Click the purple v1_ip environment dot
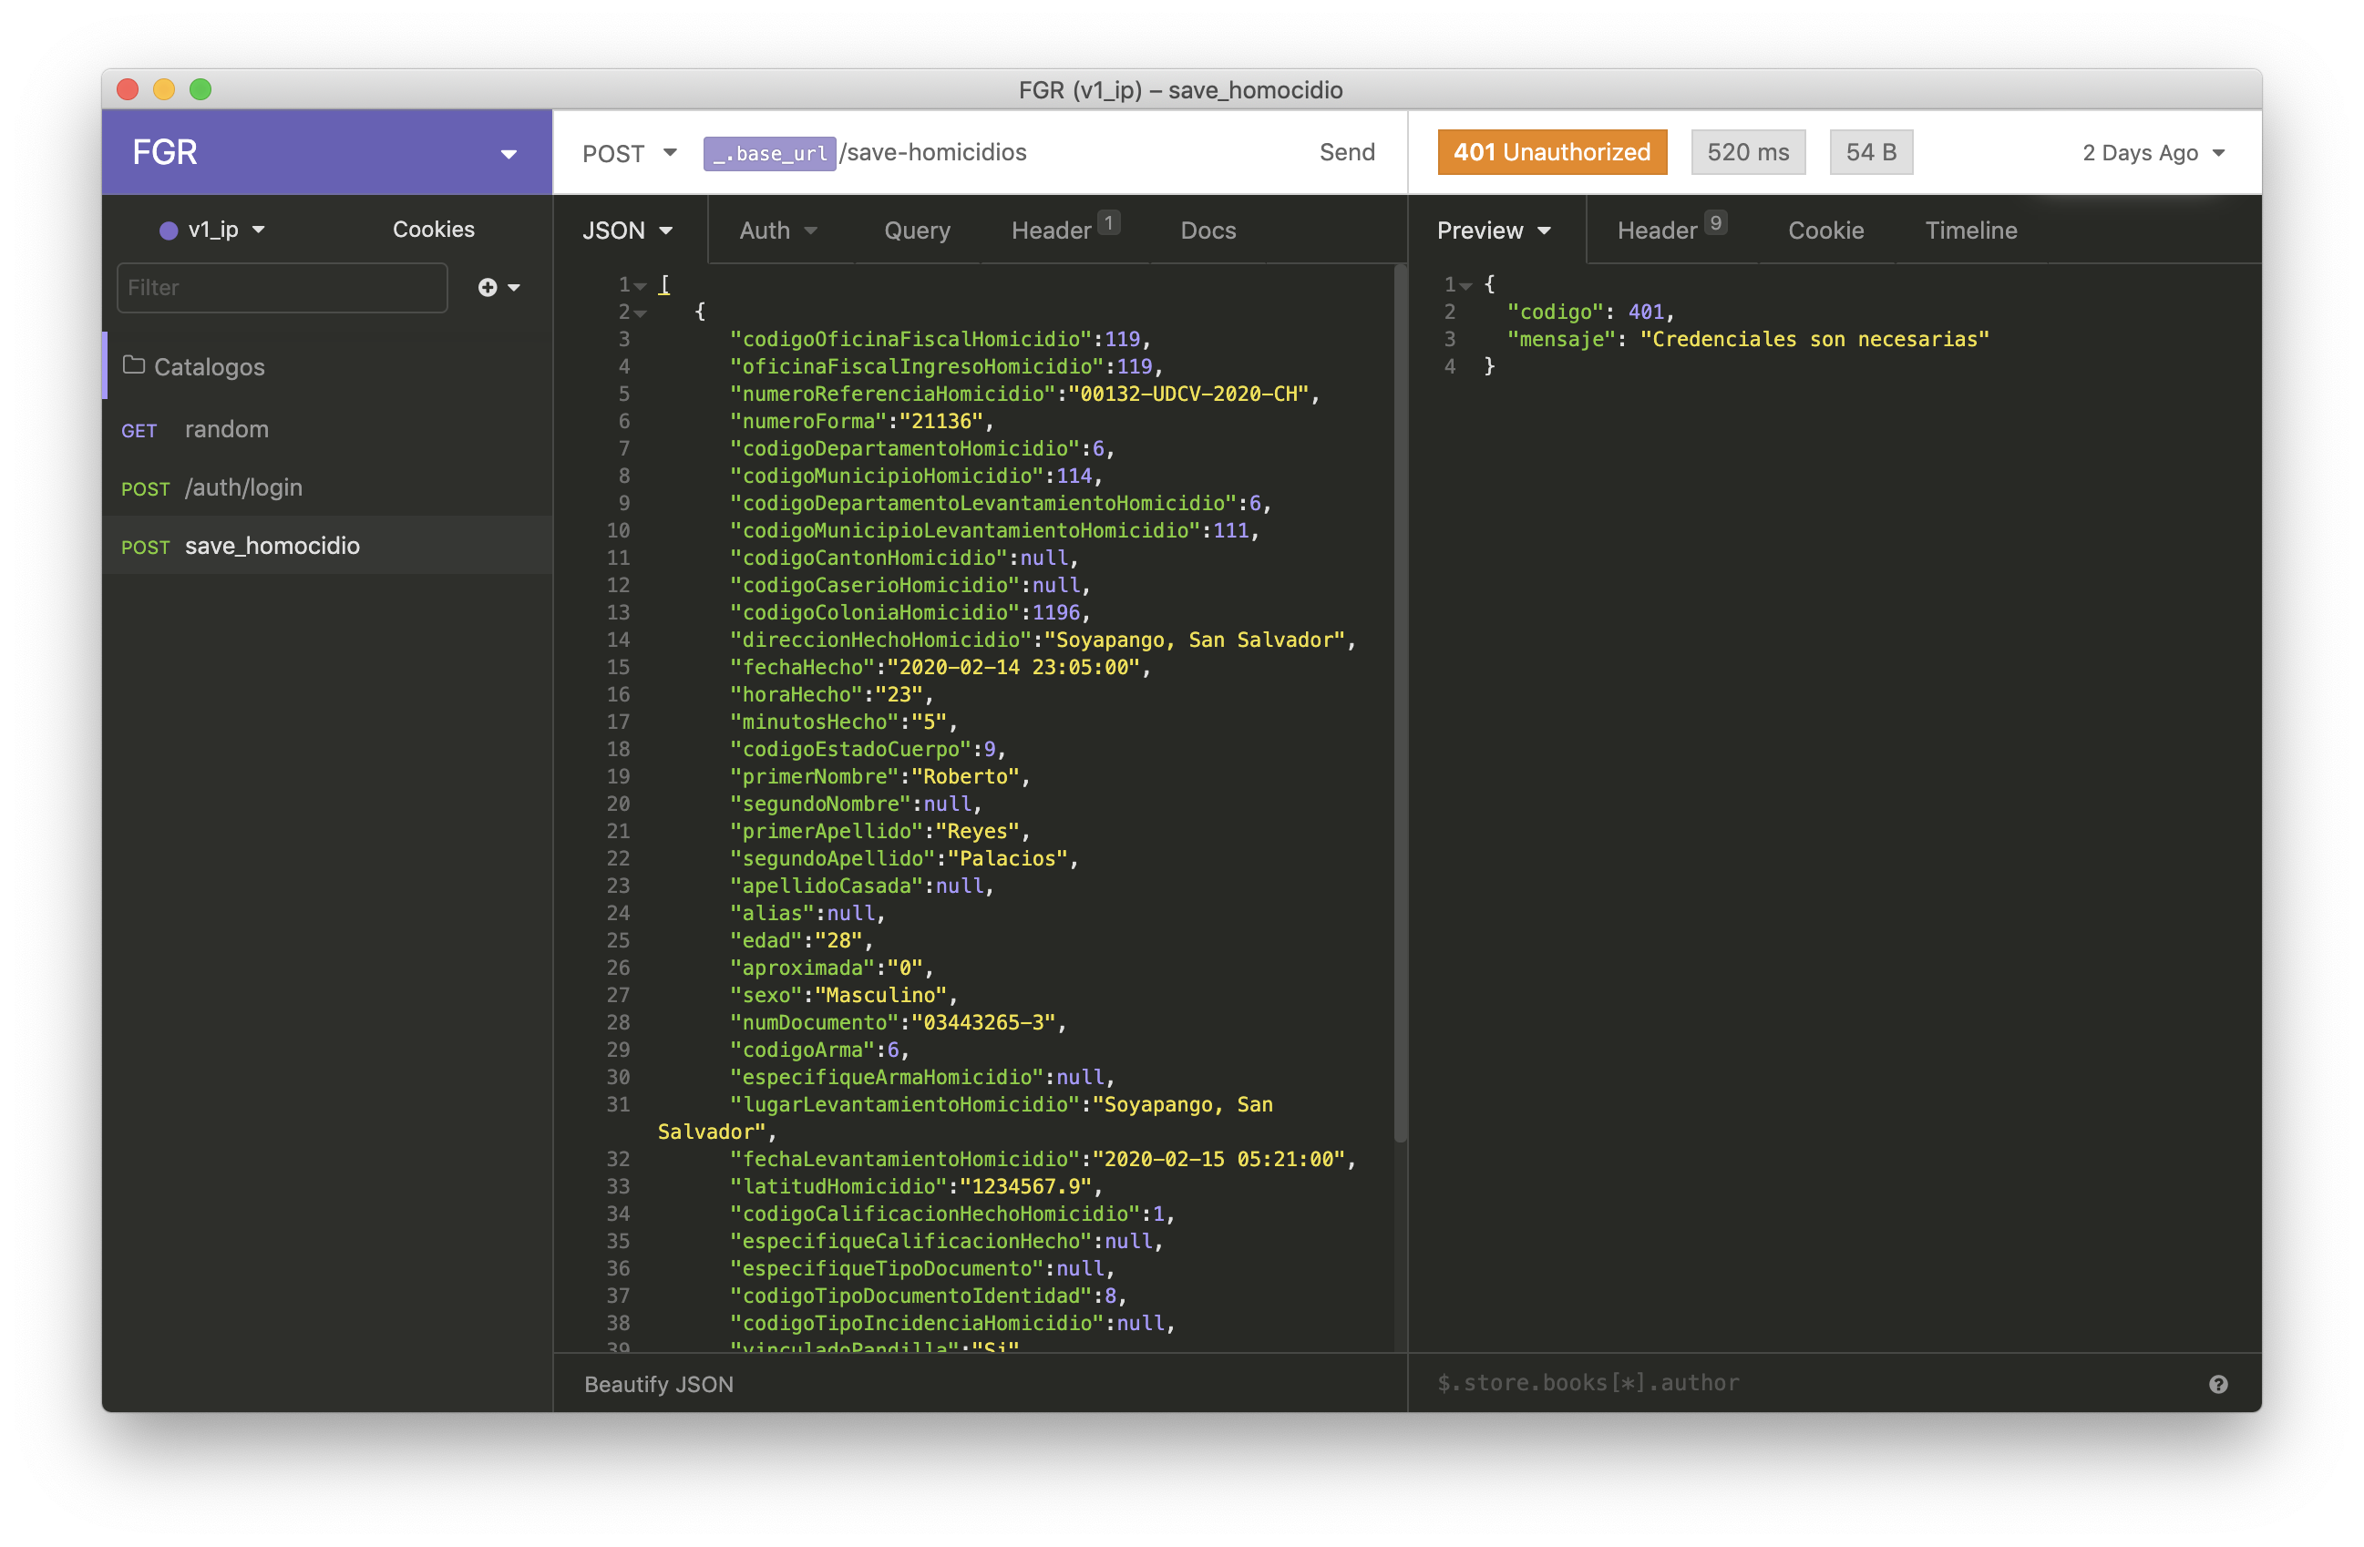The image size is (2364, 1547). point(169,231)
